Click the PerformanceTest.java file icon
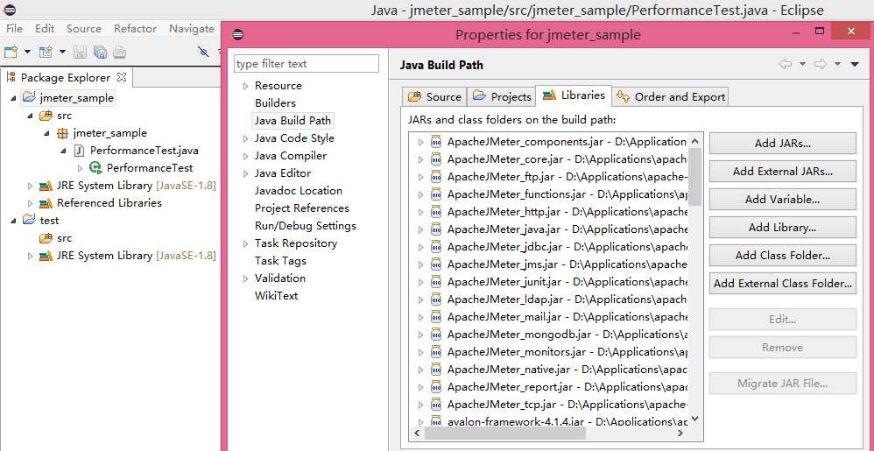The image size is (874, 451). pyautogui.click(x=80, y=151)
